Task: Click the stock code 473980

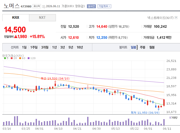Action: [26, 6]
